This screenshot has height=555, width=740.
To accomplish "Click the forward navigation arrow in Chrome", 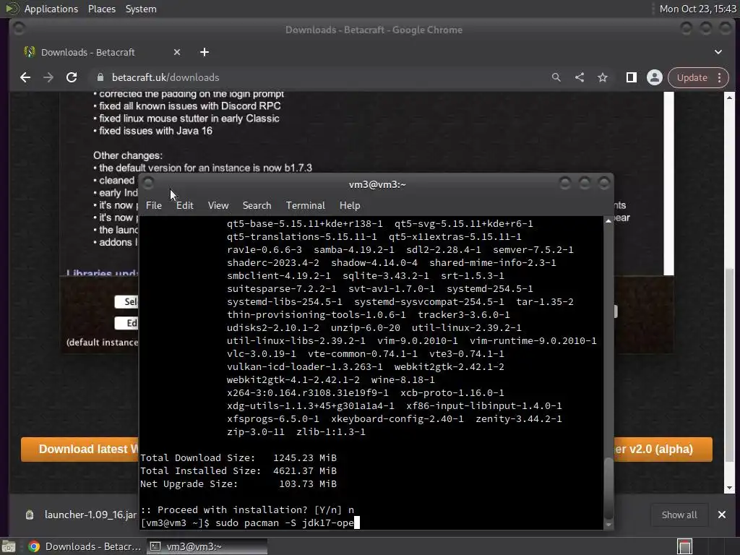I will (x=48, y=77).
